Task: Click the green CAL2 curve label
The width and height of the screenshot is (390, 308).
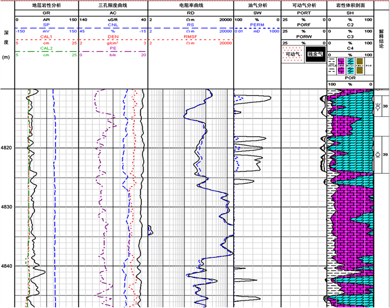Action: coord(46,48)
